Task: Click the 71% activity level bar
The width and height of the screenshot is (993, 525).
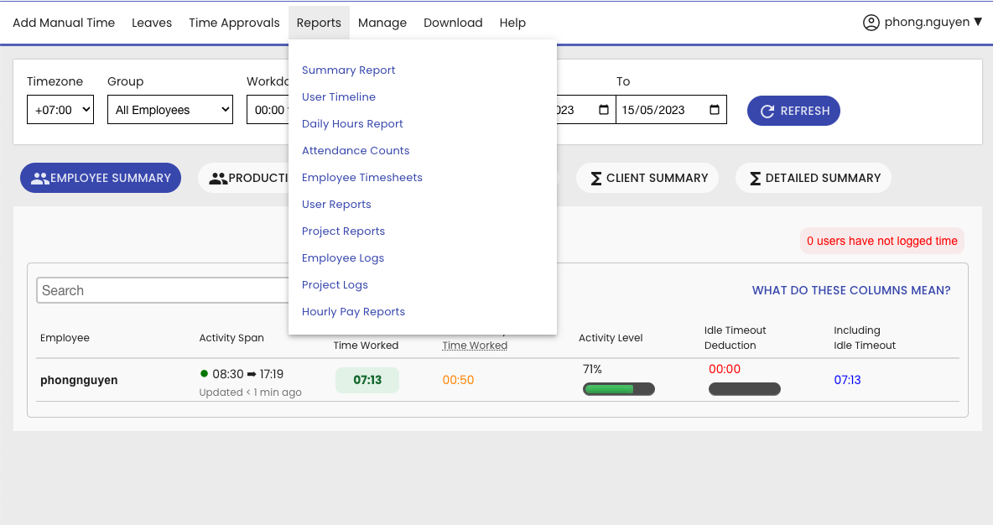Action: point(618,389)
